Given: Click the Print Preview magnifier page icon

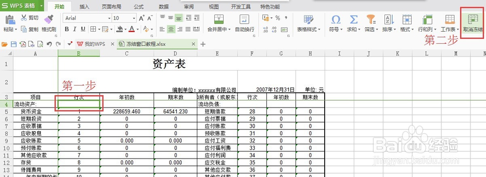Looking at the screenshot, I should point(40,44).
